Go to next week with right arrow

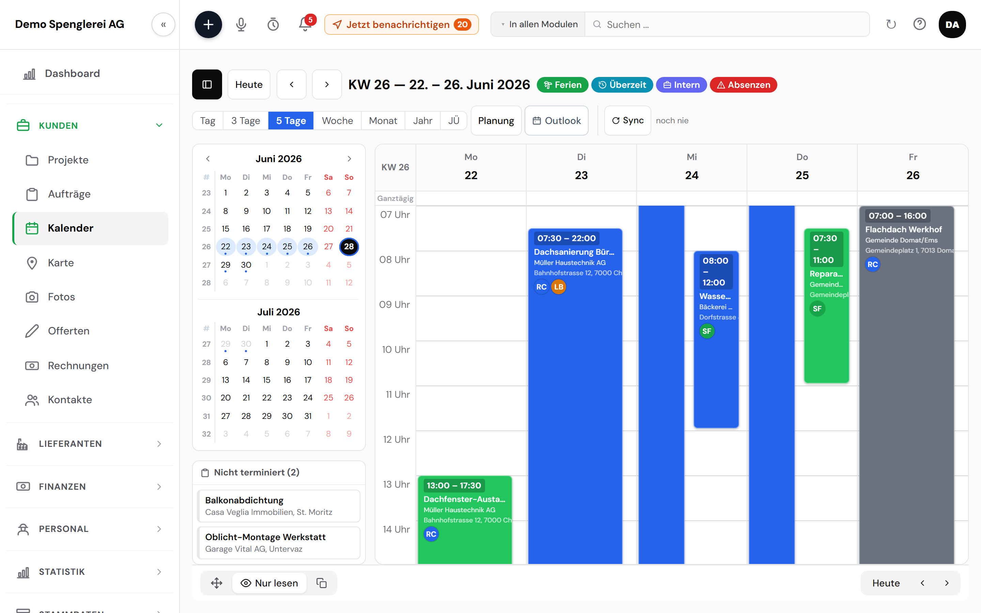pos(327,84)
